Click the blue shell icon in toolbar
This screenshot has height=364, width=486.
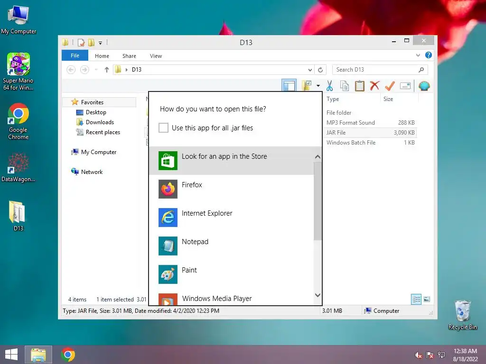click(424, 86)
